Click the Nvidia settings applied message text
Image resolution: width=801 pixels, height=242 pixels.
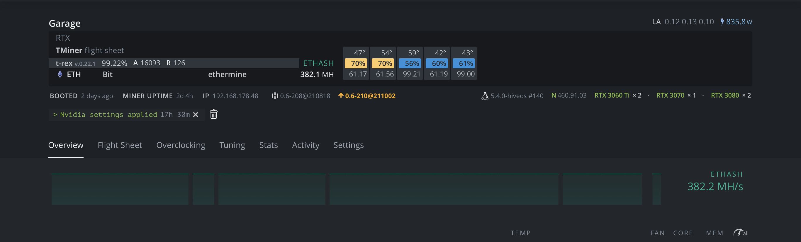point(108,115)
